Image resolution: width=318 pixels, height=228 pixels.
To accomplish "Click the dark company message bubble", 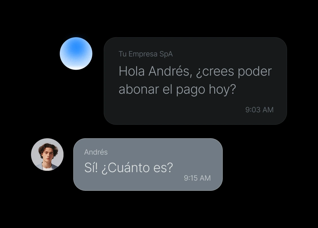I will (195, 81).
